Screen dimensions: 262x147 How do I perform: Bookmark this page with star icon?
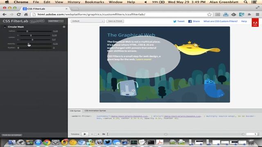pos(209,15)
